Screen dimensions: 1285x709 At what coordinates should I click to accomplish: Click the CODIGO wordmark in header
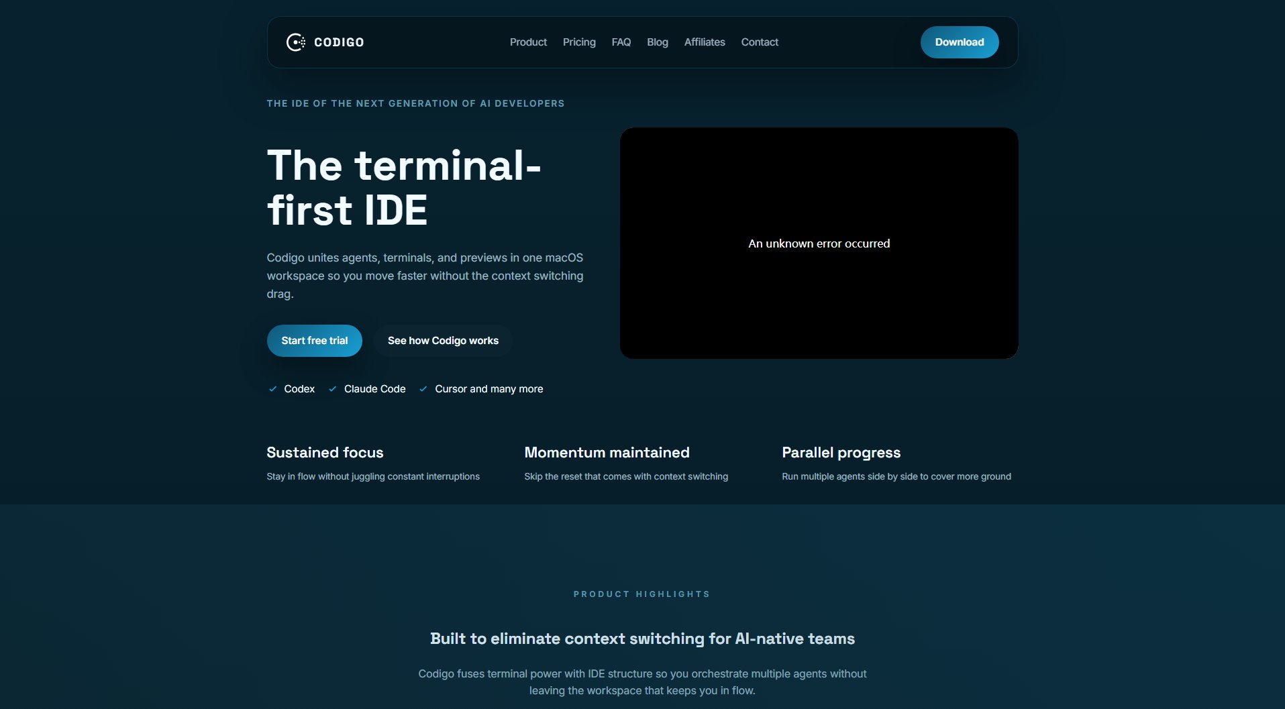[x=339, y=42]
